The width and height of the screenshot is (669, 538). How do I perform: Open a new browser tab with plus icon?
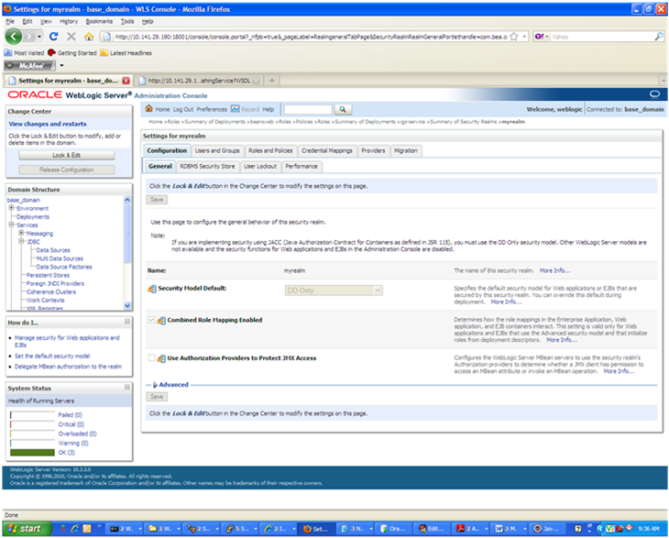tap(272, 81)
